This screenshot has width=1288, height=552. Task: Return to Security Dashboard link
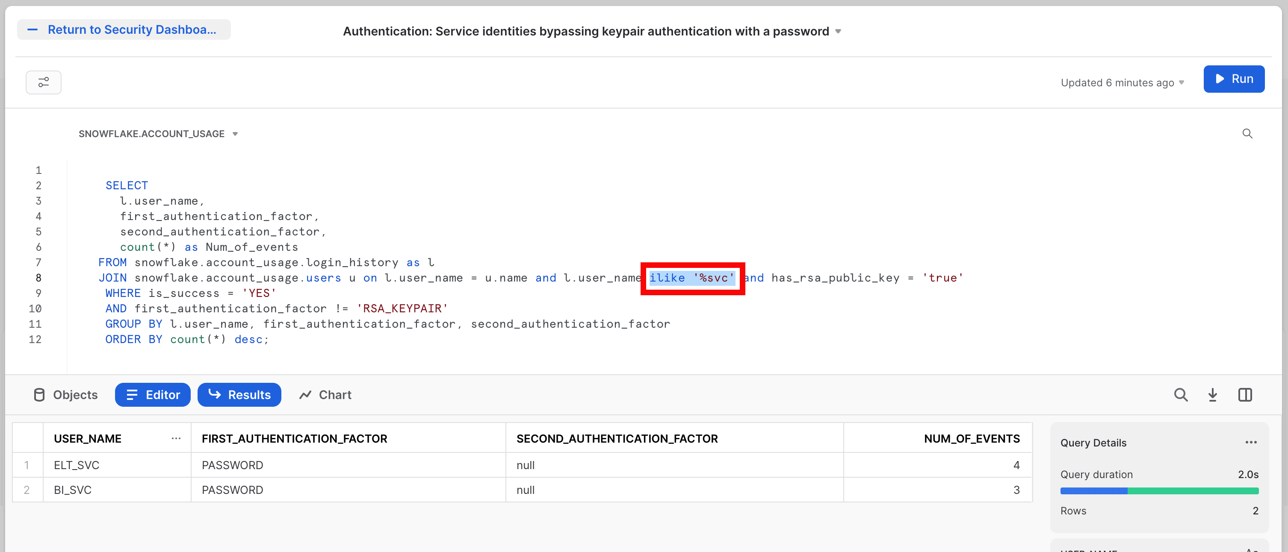pyautogui.click(x=132, y=30)
